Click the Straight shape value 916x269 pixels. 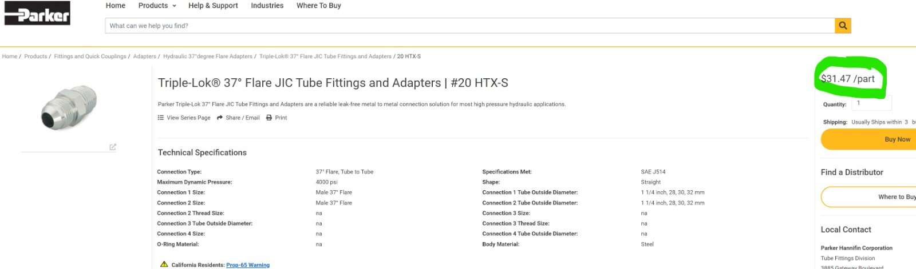tap(651, 182)
